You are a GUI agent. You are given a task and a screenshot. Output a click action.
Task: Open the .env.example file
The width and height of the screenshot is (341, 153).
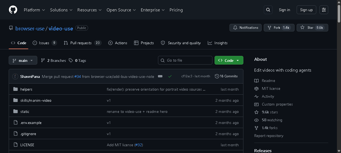point(31,123)
